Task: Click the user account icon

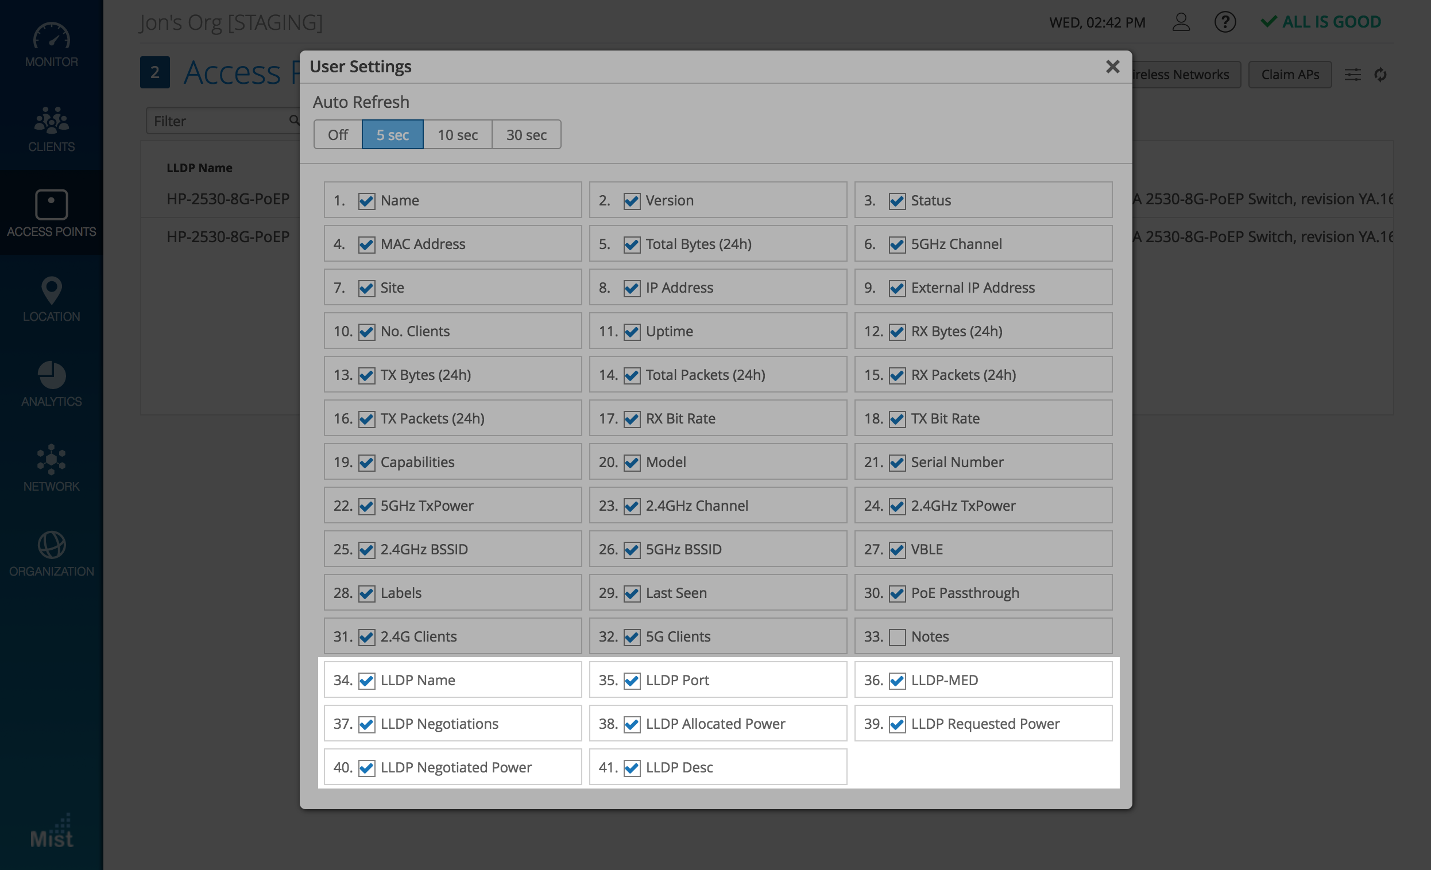Action: click(1181, 22)
